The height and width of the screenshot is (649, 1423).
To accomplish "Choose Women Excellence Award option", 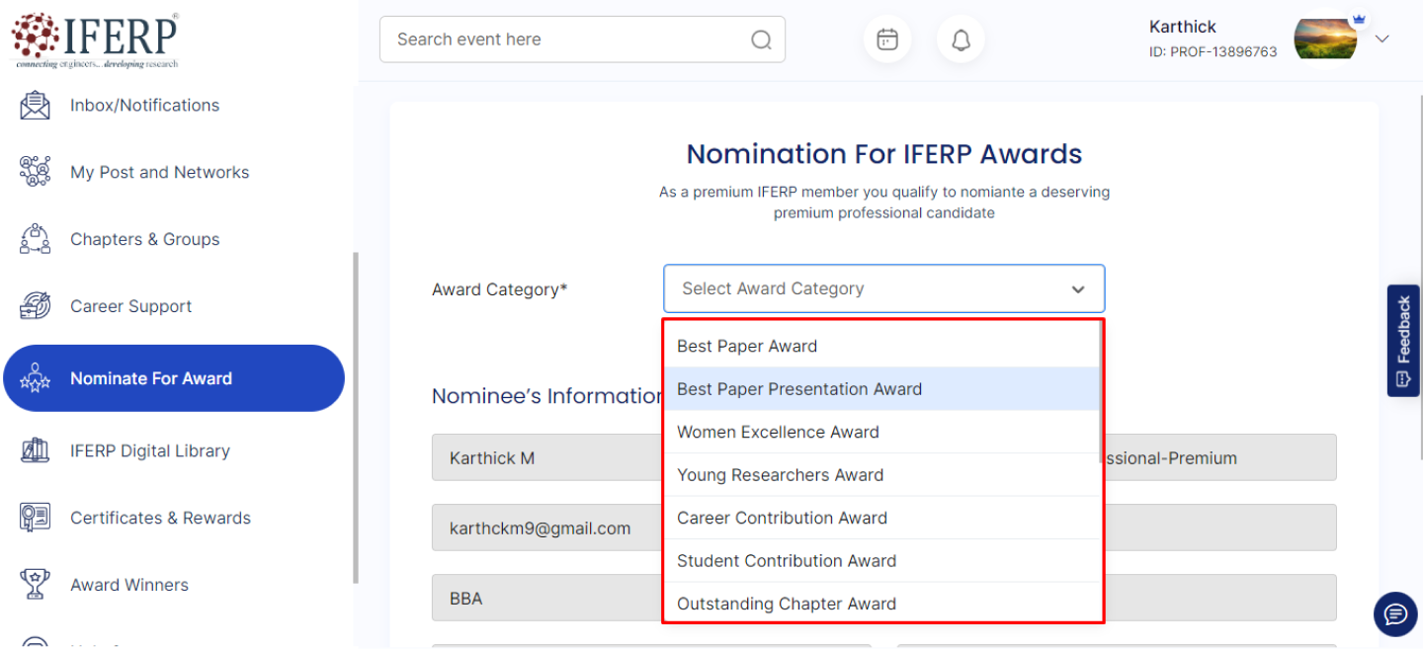I will click(778, 432).
